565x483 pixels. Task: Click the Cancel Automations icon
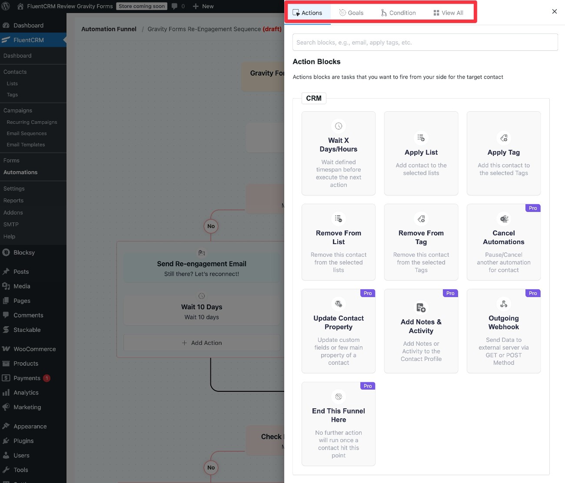coord(504,219)
